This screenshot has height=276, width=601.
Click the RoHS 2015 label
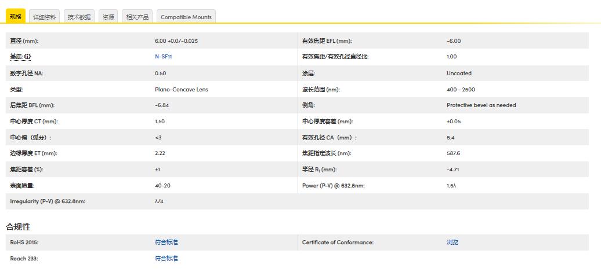(x=24, y=242)
